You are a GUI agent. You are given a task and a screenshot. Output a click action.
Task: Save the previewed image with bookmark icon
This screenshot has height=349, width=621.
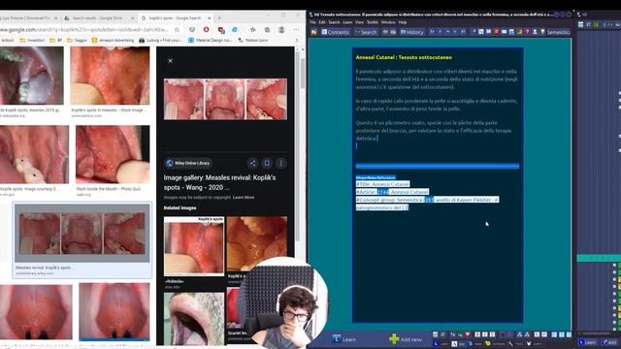(267, 163)
